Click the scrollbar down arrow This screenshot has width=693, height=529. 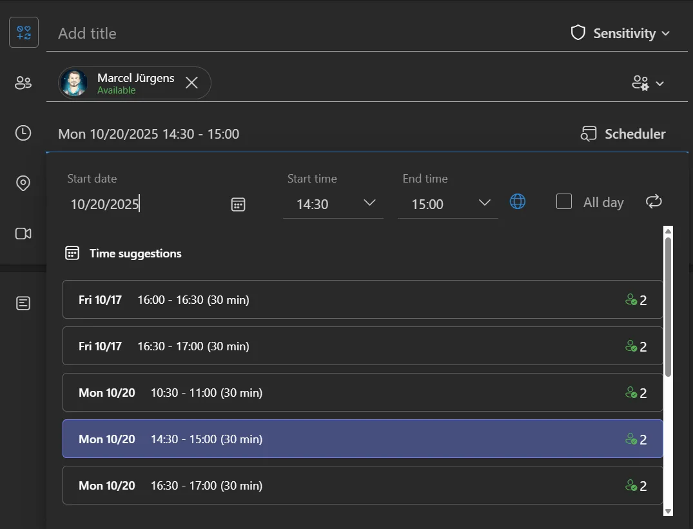pyautogui.click(x=668, y=511)
